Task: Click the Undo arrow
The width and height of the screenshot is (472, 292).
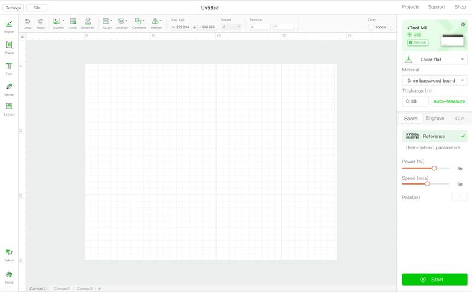Action: click(x=28, y=21)
